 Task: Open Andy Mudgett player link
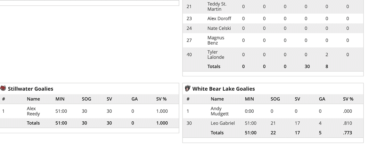point(219,111)
